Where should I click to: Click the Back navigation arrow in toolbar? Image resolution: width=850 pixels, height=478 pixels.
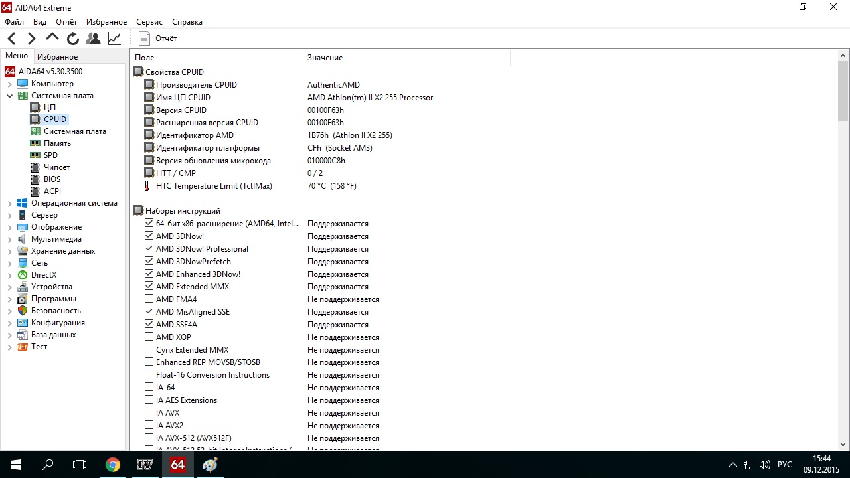pyautogui.click(x=12, y=39)
